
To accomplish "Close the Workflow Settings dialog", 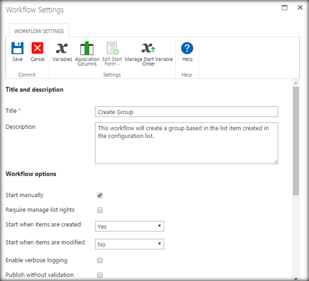I will click(299, 8).
